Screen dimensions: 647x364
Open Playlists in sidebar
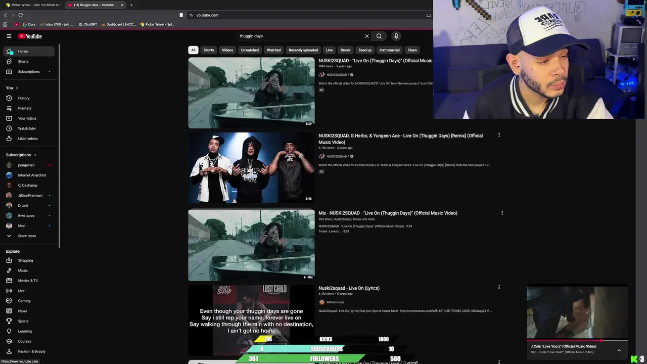pyautogui.click(x=29, y=108)
